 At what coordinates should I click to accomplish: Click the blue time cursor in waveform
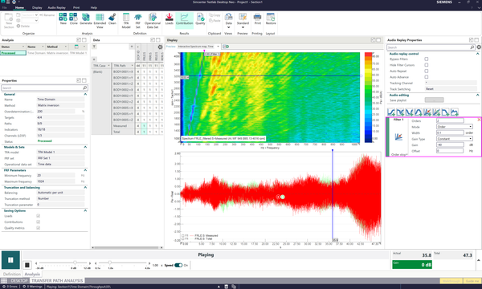333,195
